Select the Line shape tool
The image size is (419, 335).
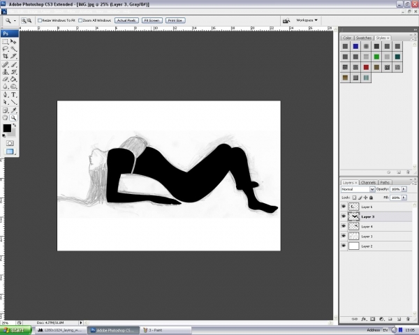[x=13, y=102]
